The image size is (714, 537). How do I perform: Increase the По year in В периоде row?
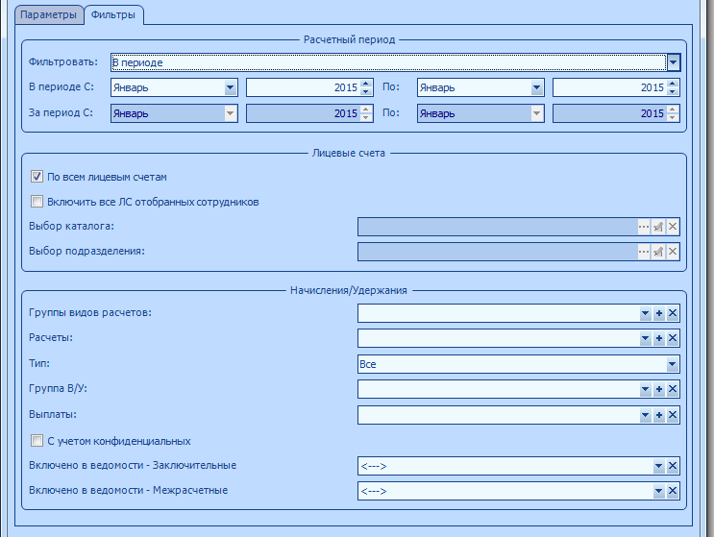pyautogui.click(x=673, y=84)
